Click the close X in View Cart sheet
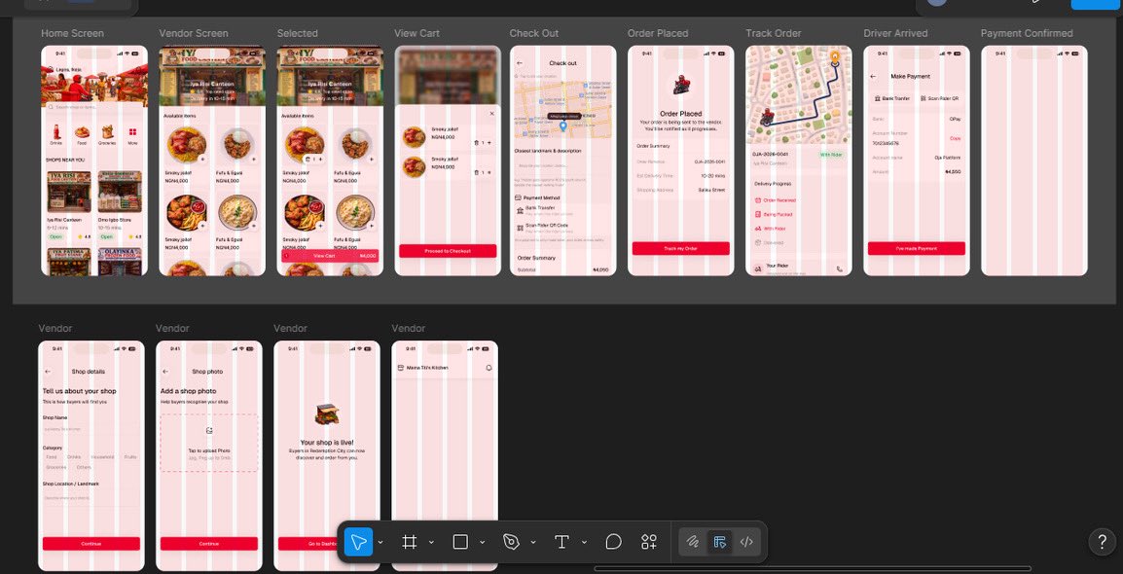Image resolution: width=1123 pixels, height=574 pixels. click(491, 114)
